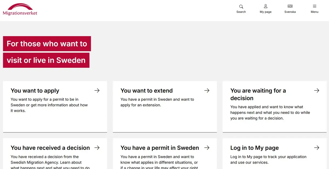Click the Migrationsverket logo
This screenshot has width=329, height=169.
tap(20, 9)
